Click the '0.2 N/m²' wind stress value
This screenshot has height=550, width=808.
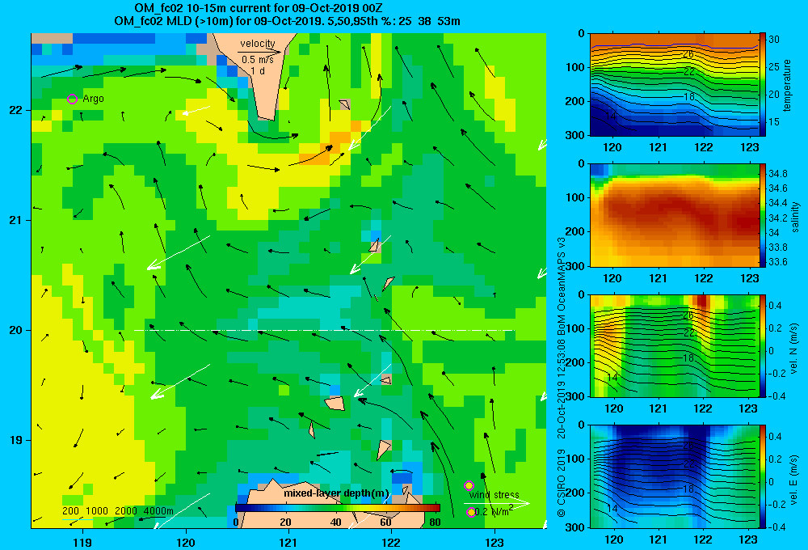(494, 511)
